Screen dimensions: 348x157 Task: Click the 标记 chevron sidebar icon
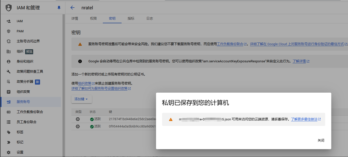[x=9, y=142]
